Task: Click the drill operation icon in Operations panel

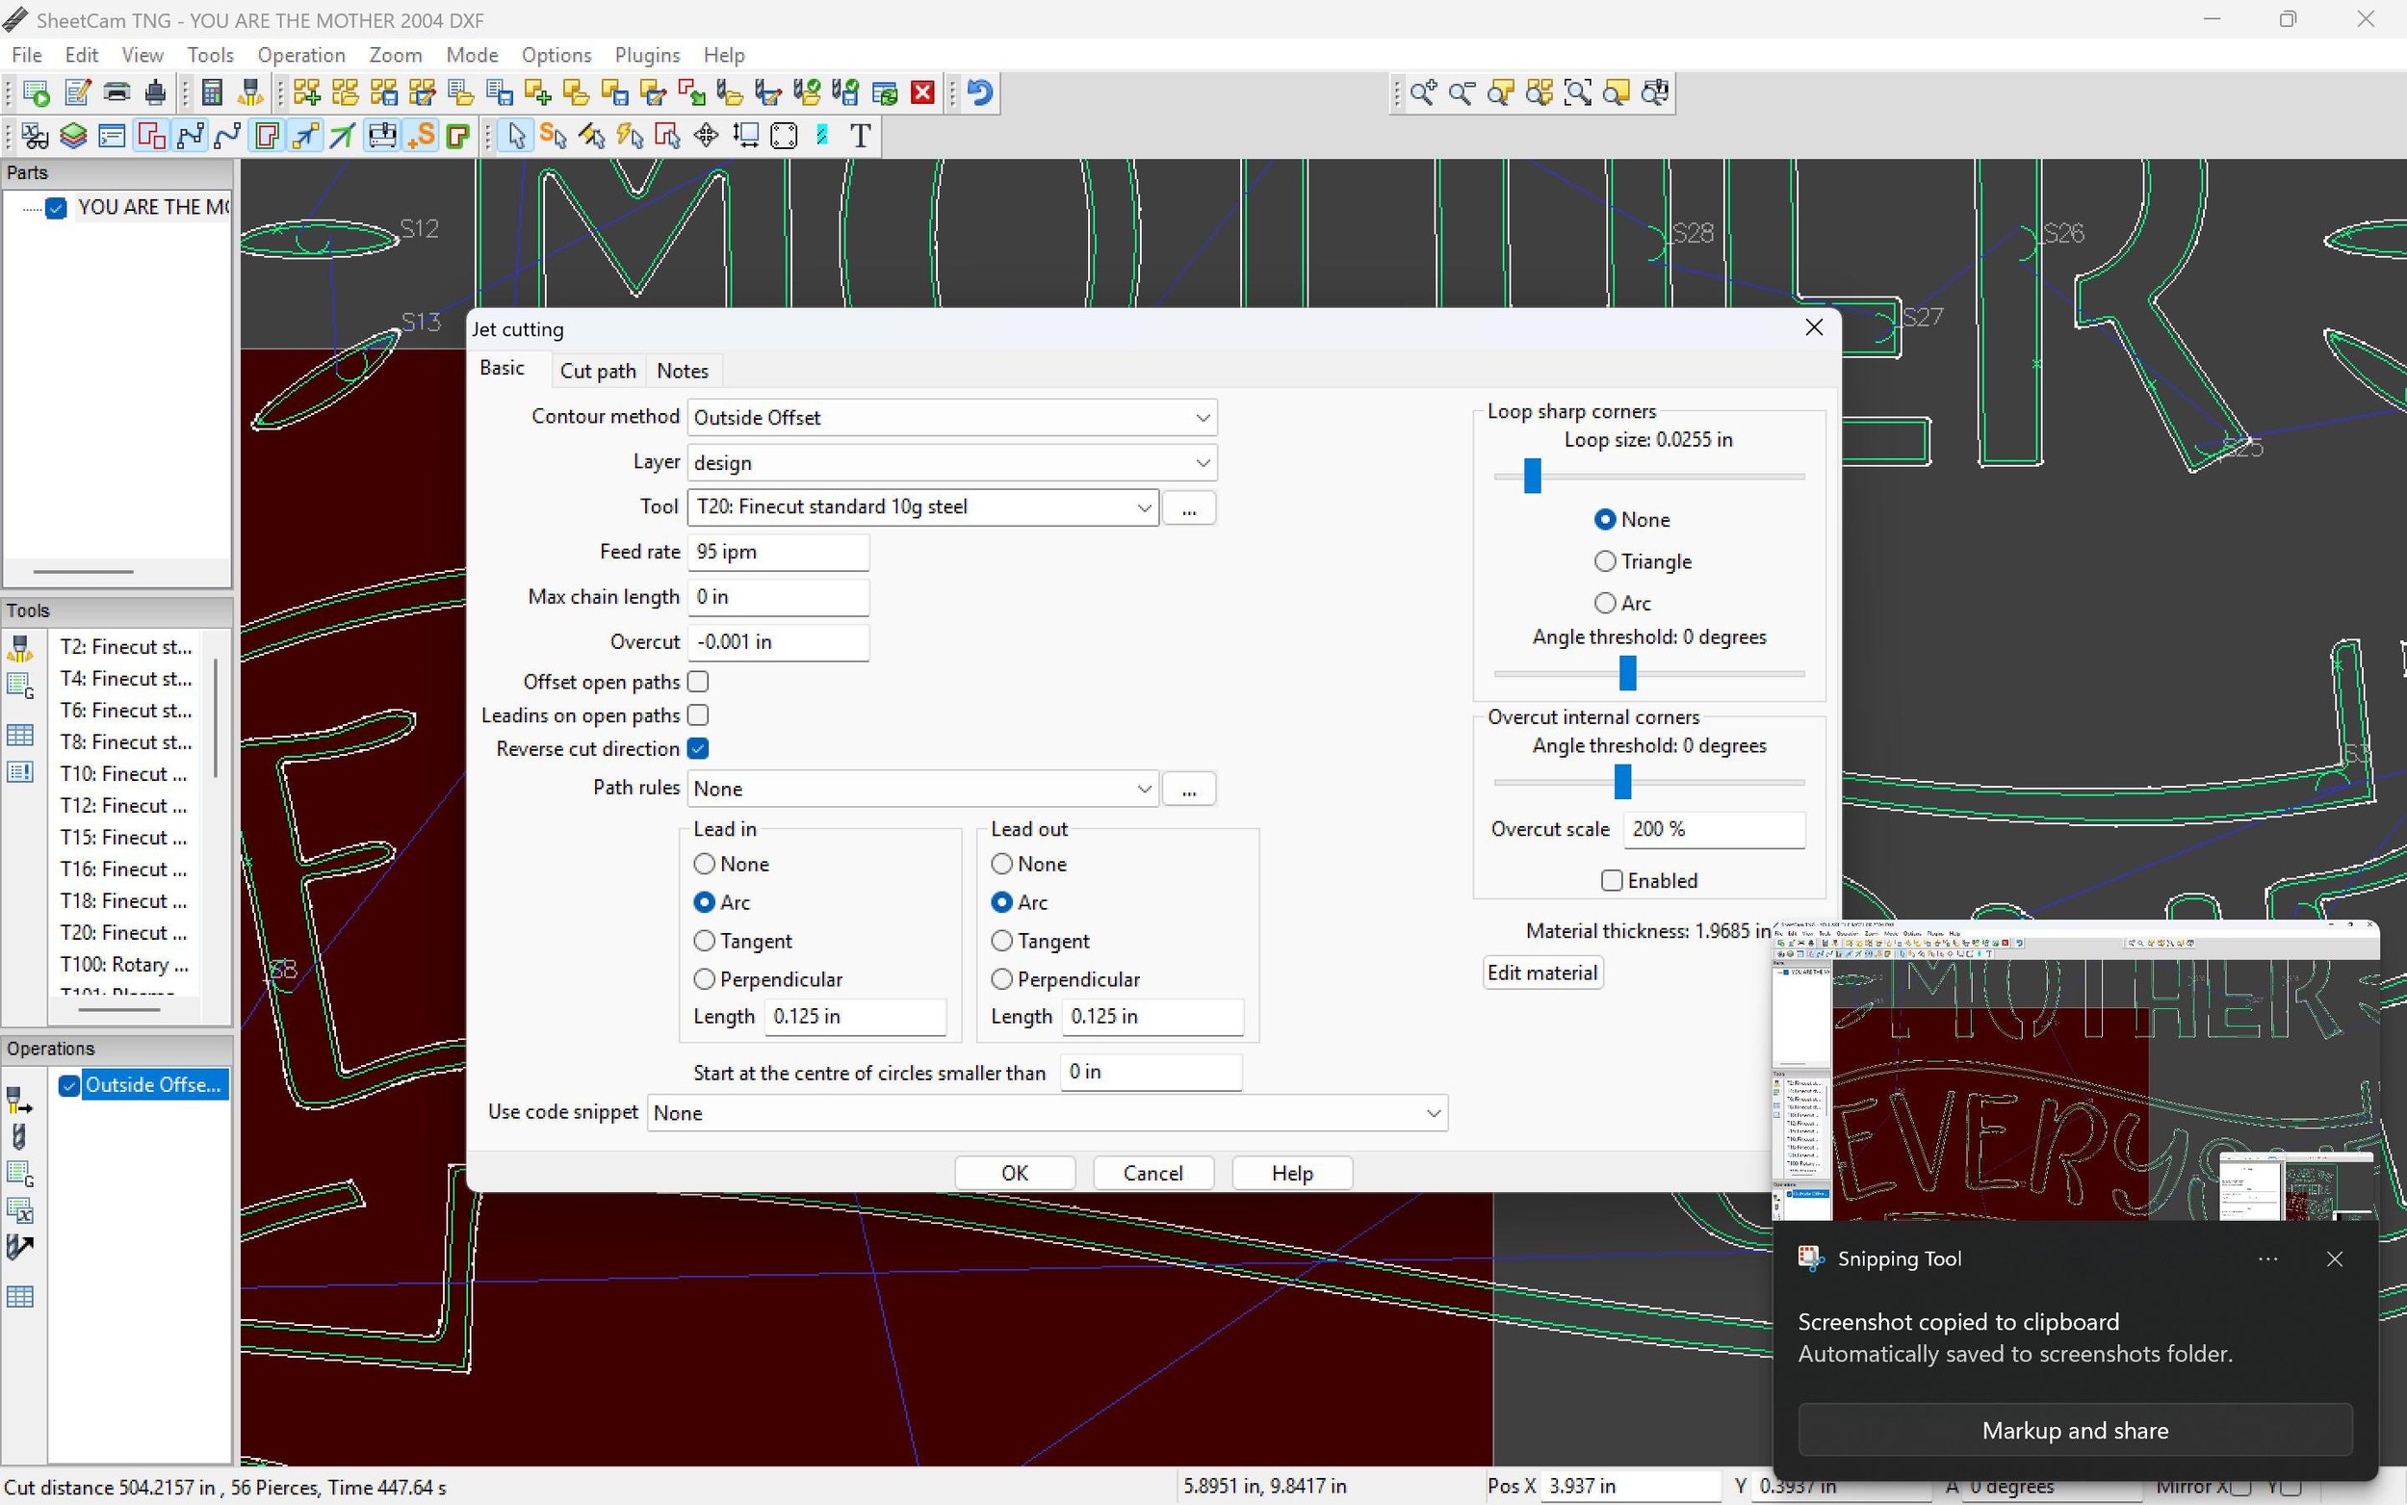Action: click(20, 1135)
